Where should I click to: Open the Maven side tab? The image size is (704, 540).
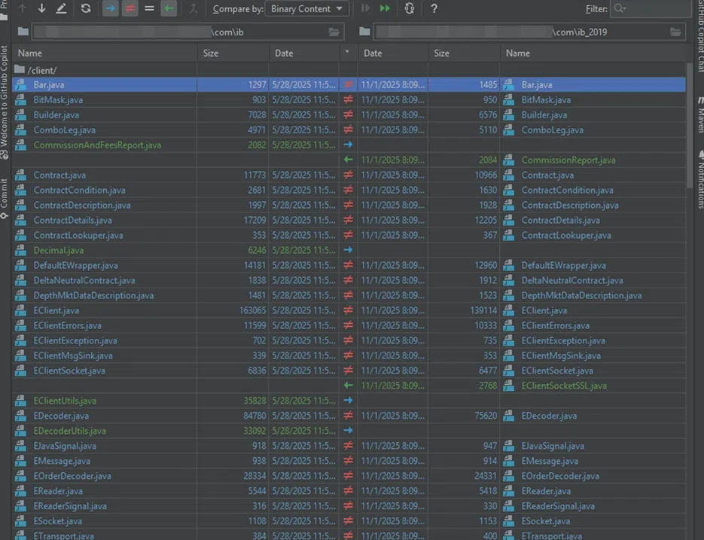click(699, 115)
